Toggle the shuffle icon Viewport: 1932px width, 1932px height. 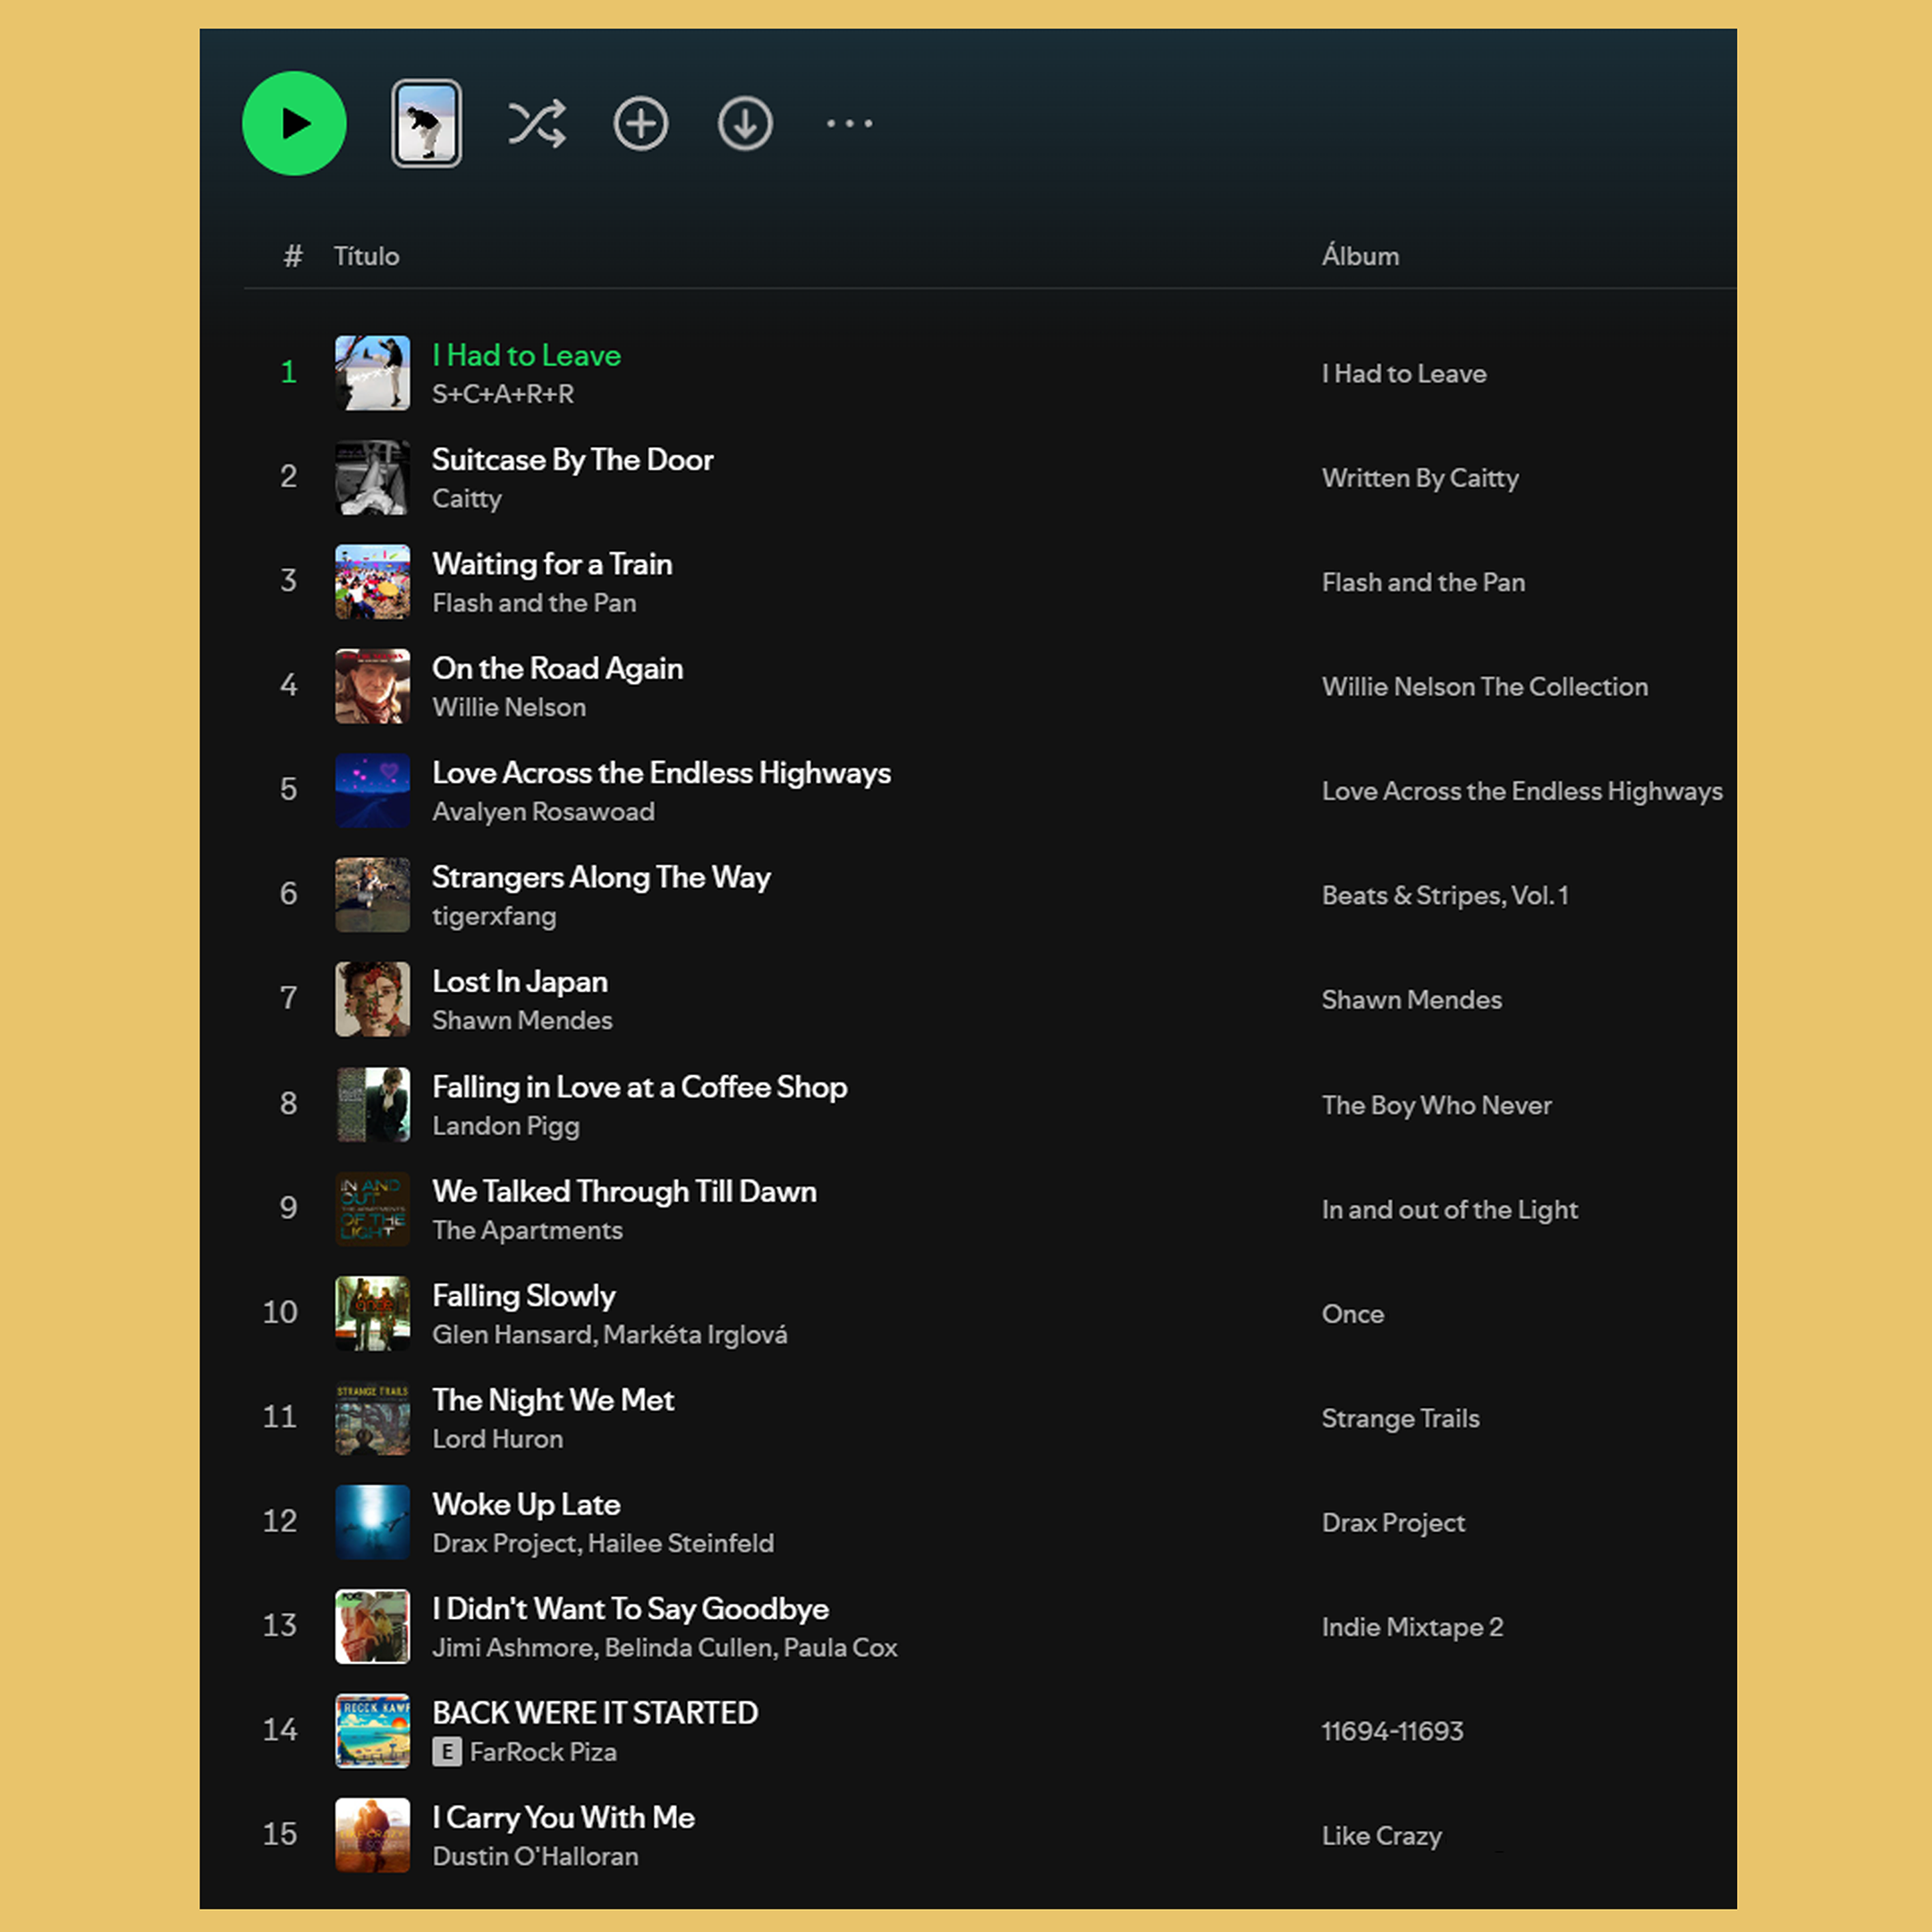[537, 124]
